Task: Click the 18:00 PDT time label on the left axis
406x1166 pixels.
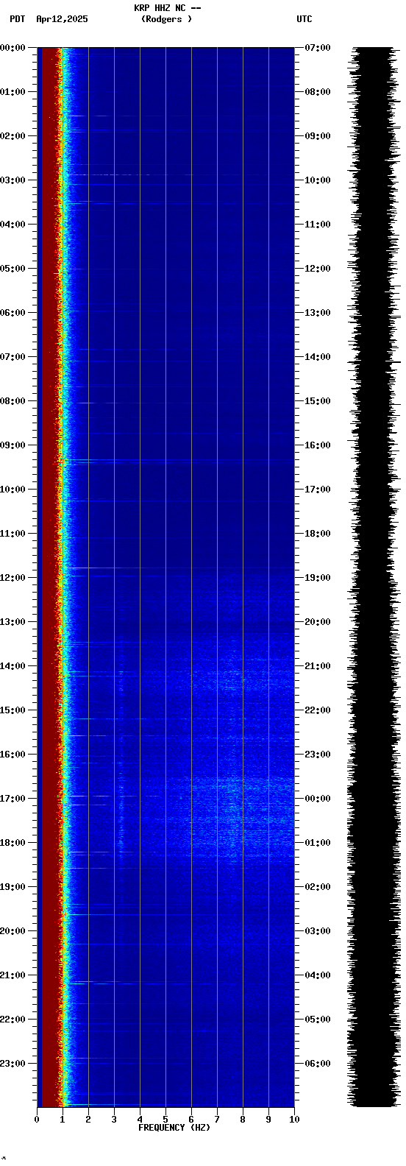Action: [13, 843]
